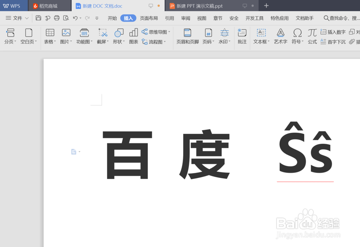
Task: Switch to the 开始 ribbon tab
Action: coord(112,18)
